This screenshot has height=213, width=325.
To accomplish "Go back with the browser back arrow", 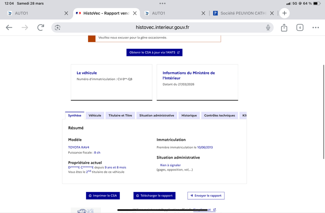I will (x=9, y=27).
